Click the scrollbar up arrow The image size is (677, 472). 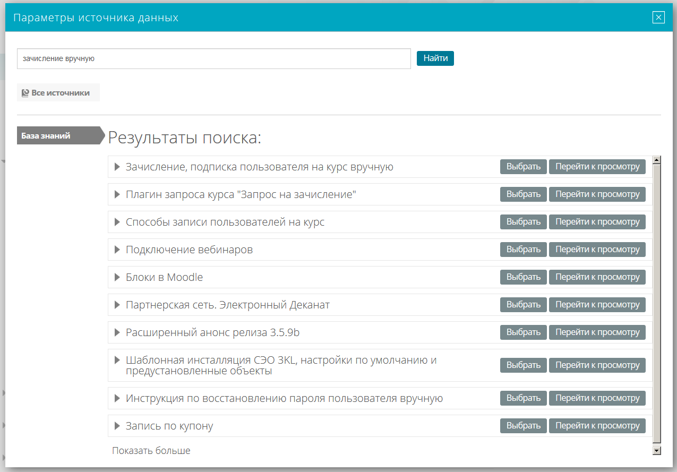(x=657, y=160)
